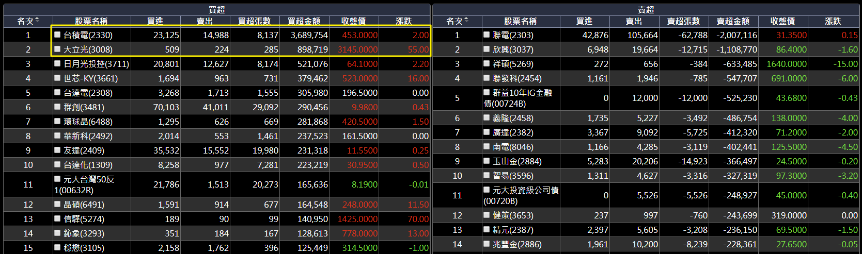Open stock 穩懋(3105)

coord(84,248)
